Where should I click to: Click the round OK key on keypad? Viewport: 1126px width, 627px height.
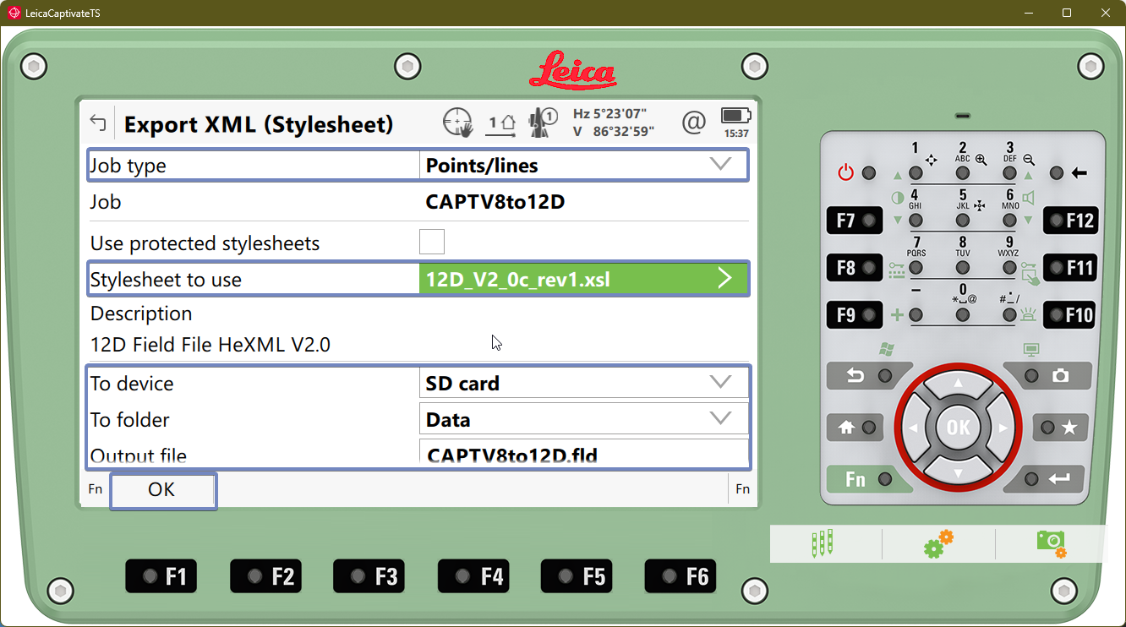[x=958, y=428]
